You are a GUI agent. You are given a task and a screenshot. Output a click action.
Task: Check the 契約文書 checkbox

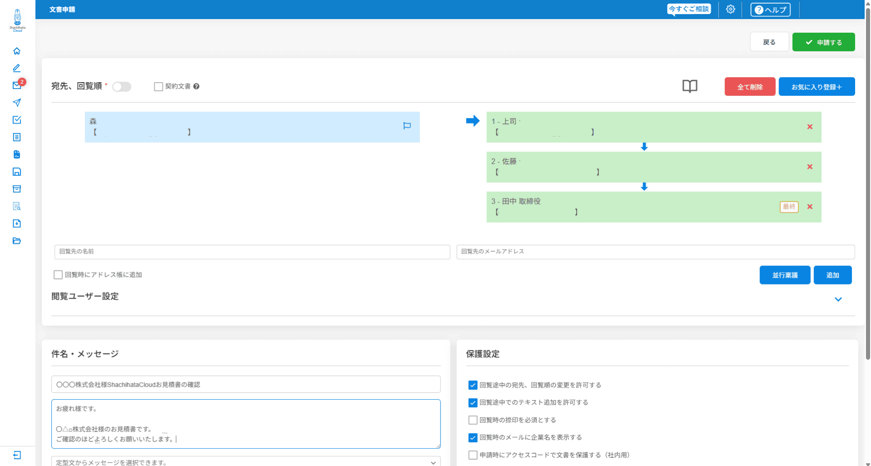[158, 87]
